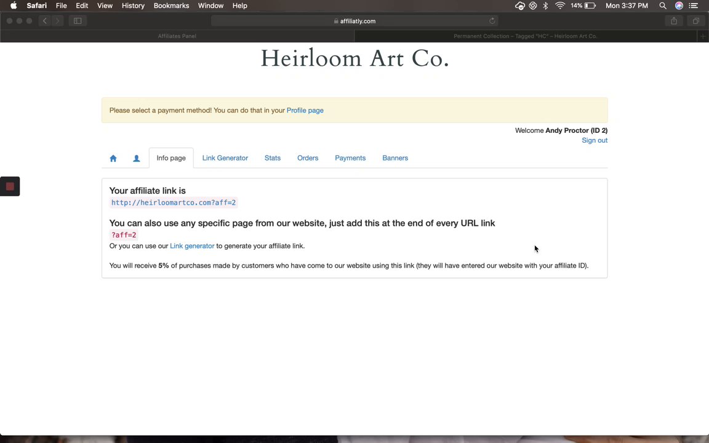The height and width of the screenshot is (443, 709).
Task: Open the home icon tab
Action: 113,158
